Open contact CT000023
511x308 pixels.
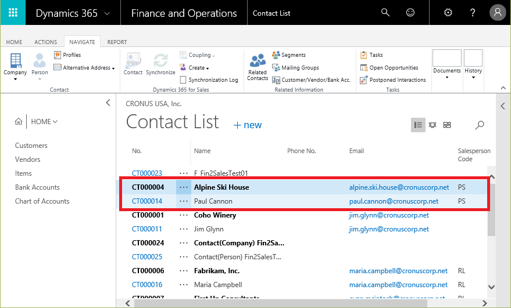click(147, 173)
